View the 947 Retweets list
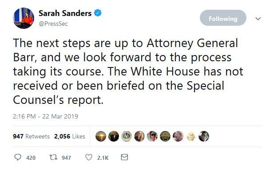Screen dimensions: 270x174 coord(31,136)
